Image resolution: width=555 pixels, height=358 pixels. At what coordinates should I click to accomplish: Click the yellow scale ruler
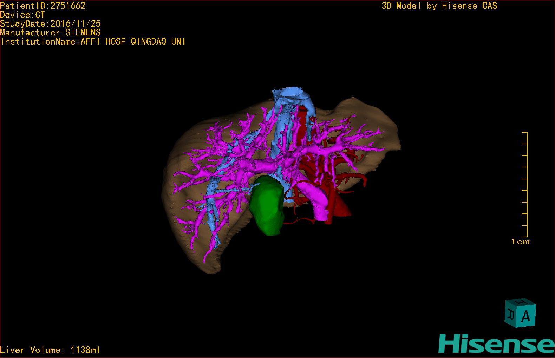pos(525,185)
